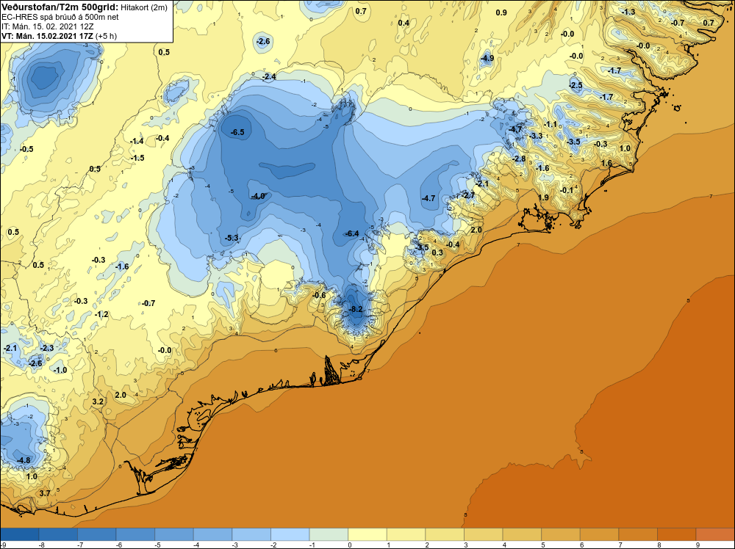Click the pale swatch between -1 and 0

tap(329, 534)
